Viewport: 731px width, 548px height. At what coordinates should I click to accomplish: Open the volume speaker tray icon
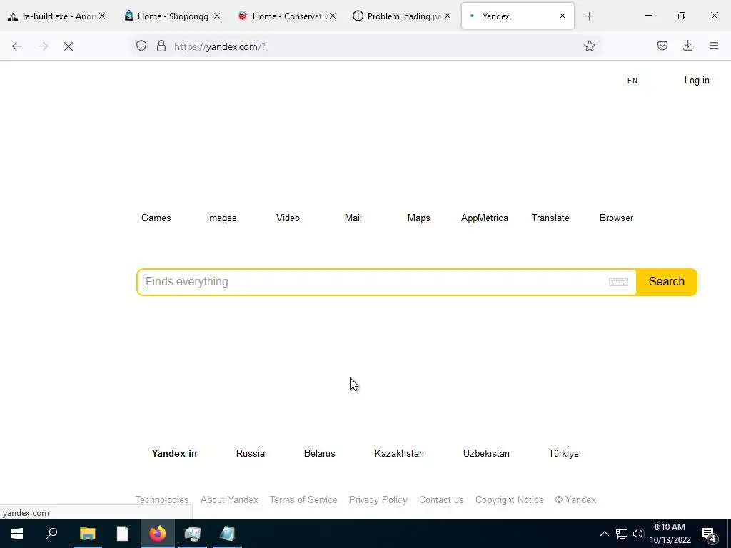[638, 534]
